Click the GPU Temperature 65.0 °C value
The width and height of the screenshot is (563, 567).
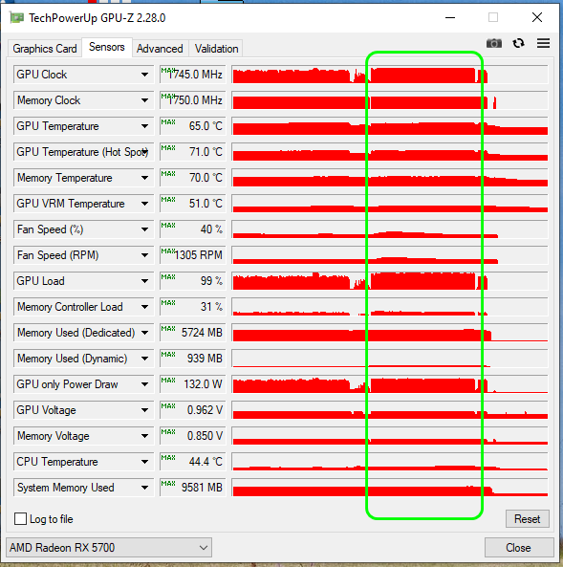click(x=193, y=126)
